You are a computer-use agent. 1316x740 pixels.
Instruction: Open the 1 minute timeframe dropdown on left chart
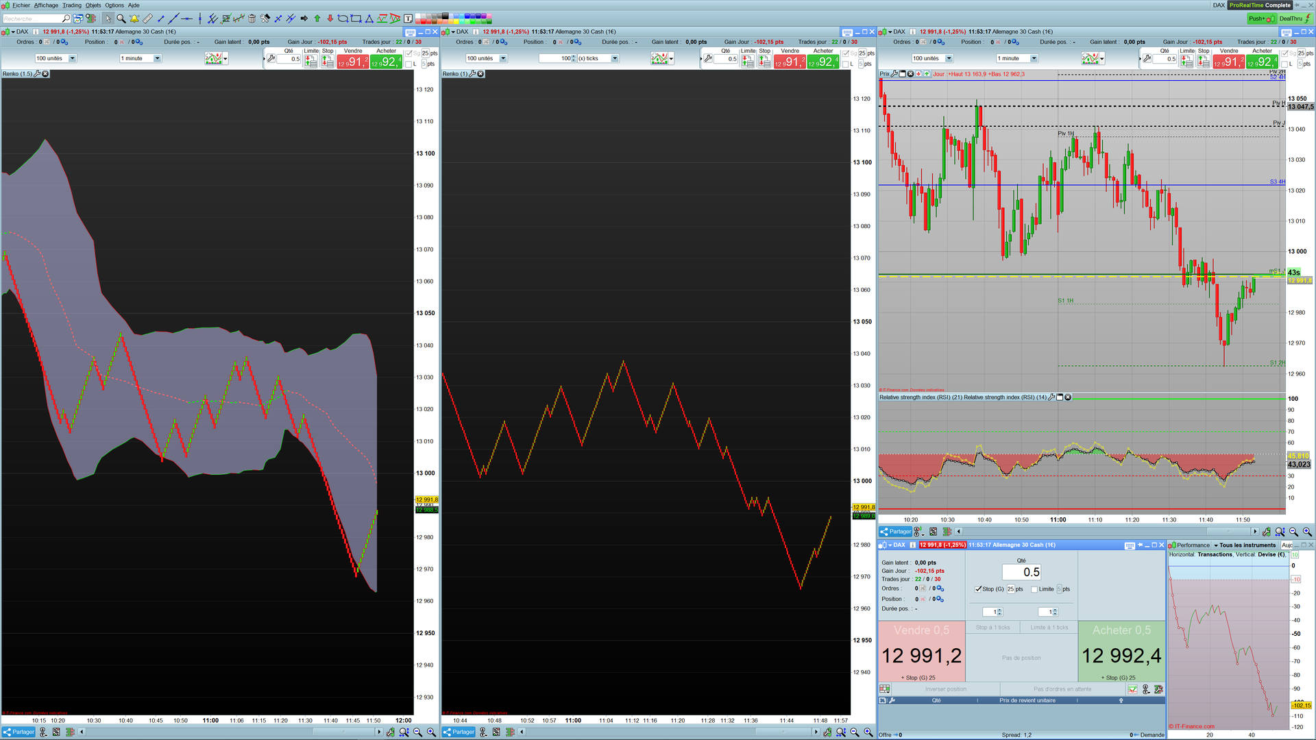[x=157, y=58]
